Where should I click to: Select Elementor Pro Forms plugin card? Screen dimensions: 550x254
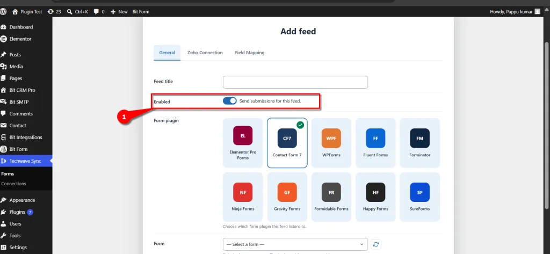click(x=243, y=143)
